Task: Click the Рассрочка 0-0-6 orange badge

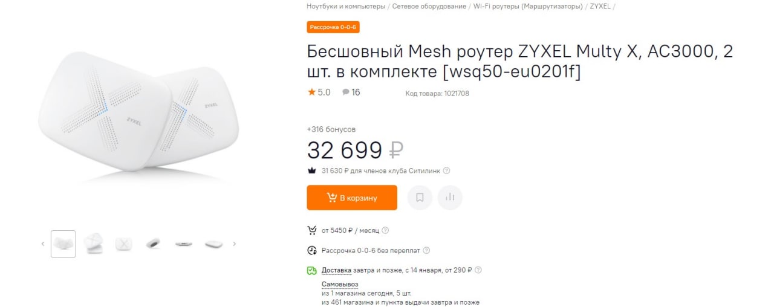Action: (x=333, y=27)
